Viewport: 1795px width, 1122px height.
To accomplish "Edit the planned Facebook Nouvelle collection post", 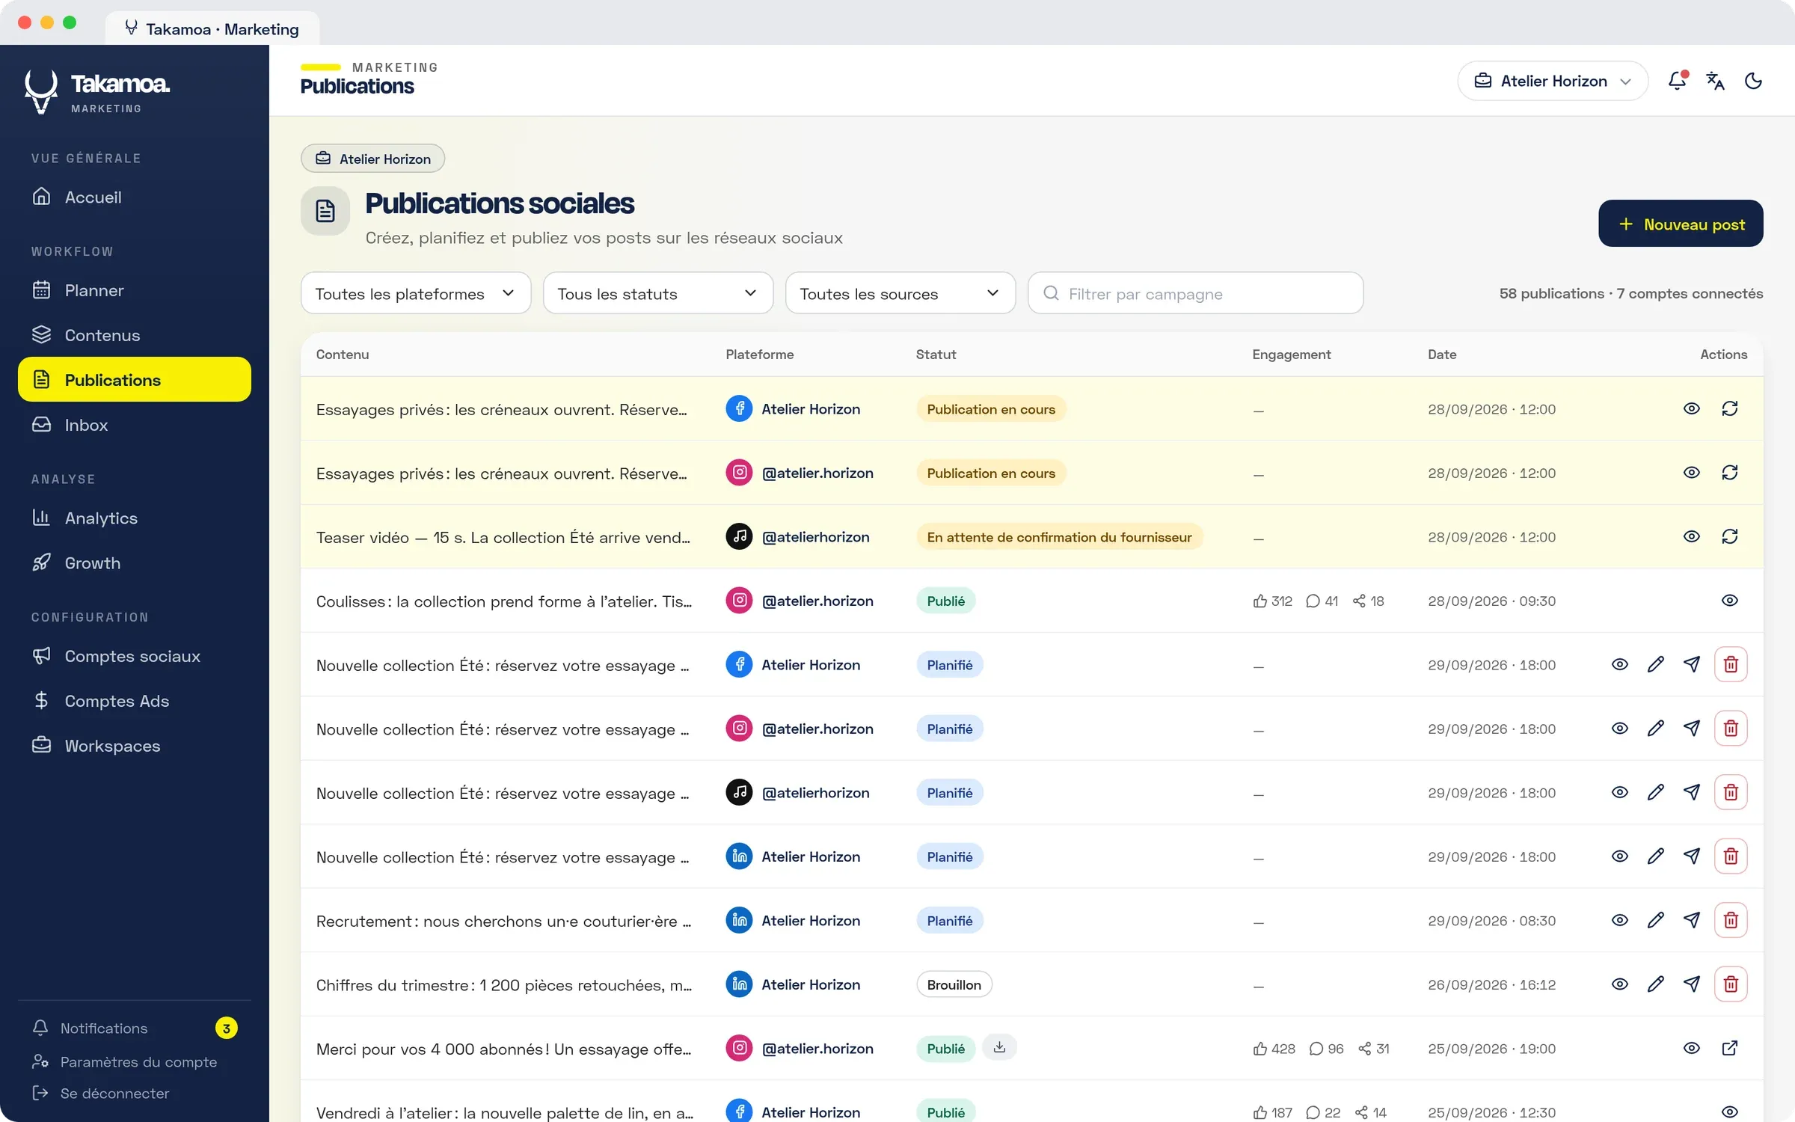I will point(1656,664).
